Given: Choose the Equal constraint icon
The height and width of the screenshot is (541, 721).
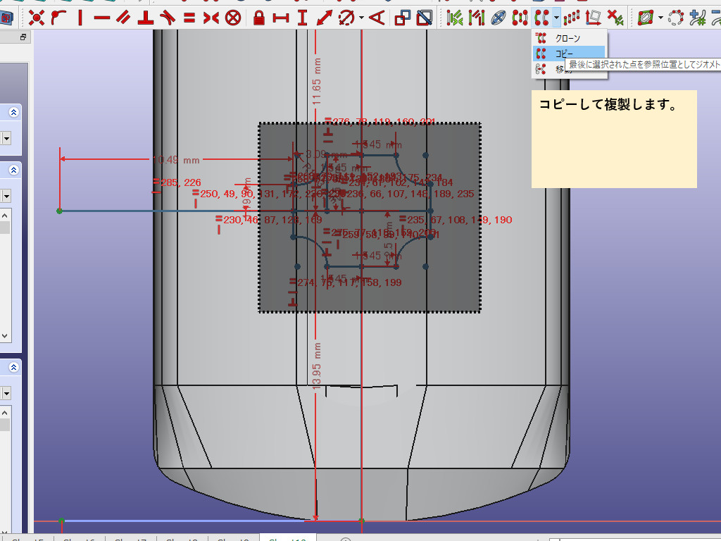Looking at the screenshot, I should pyautogui.click(x=189, y=18).
